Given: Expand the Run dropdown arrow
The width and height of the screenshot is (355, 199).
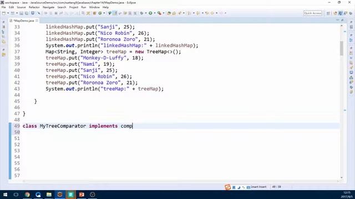Looking at the screenshot, I should [155, 13].
